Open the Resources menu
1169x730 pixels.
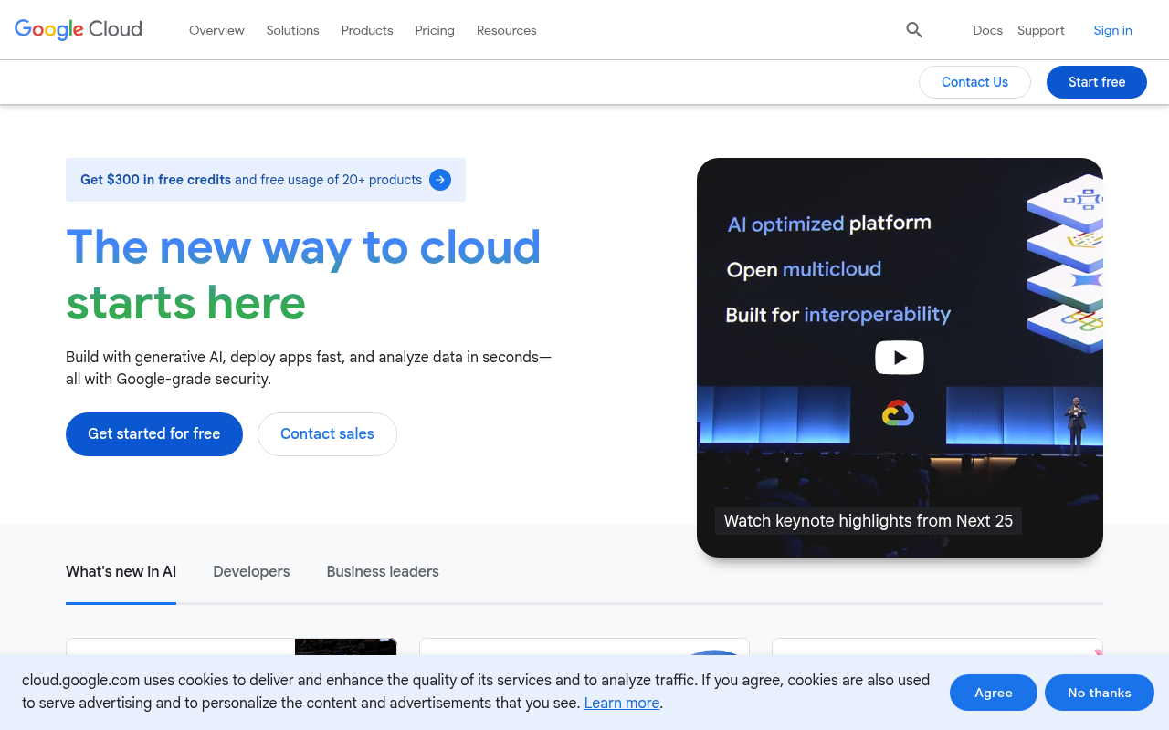[x=506, y=30]
